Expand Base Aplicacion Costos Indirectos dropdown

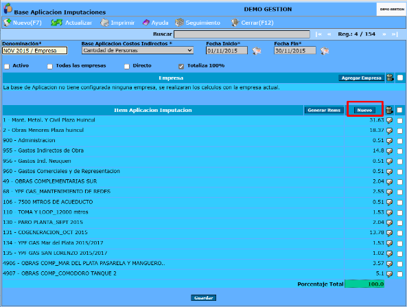click(x=137, y=50)
